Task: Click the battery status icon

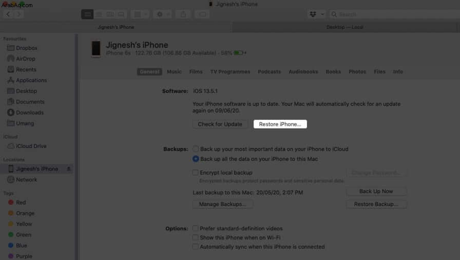Action: click(x=239, y=53)
